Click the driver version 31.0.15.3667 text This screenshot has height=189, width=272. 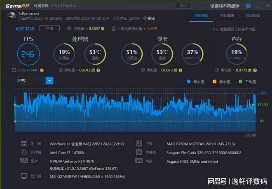pos(84,168)
